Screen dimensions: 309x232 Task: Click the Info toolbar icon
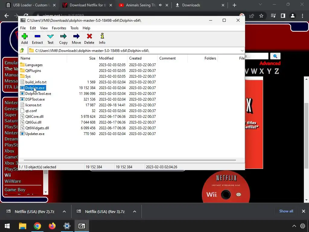[102, 39]
